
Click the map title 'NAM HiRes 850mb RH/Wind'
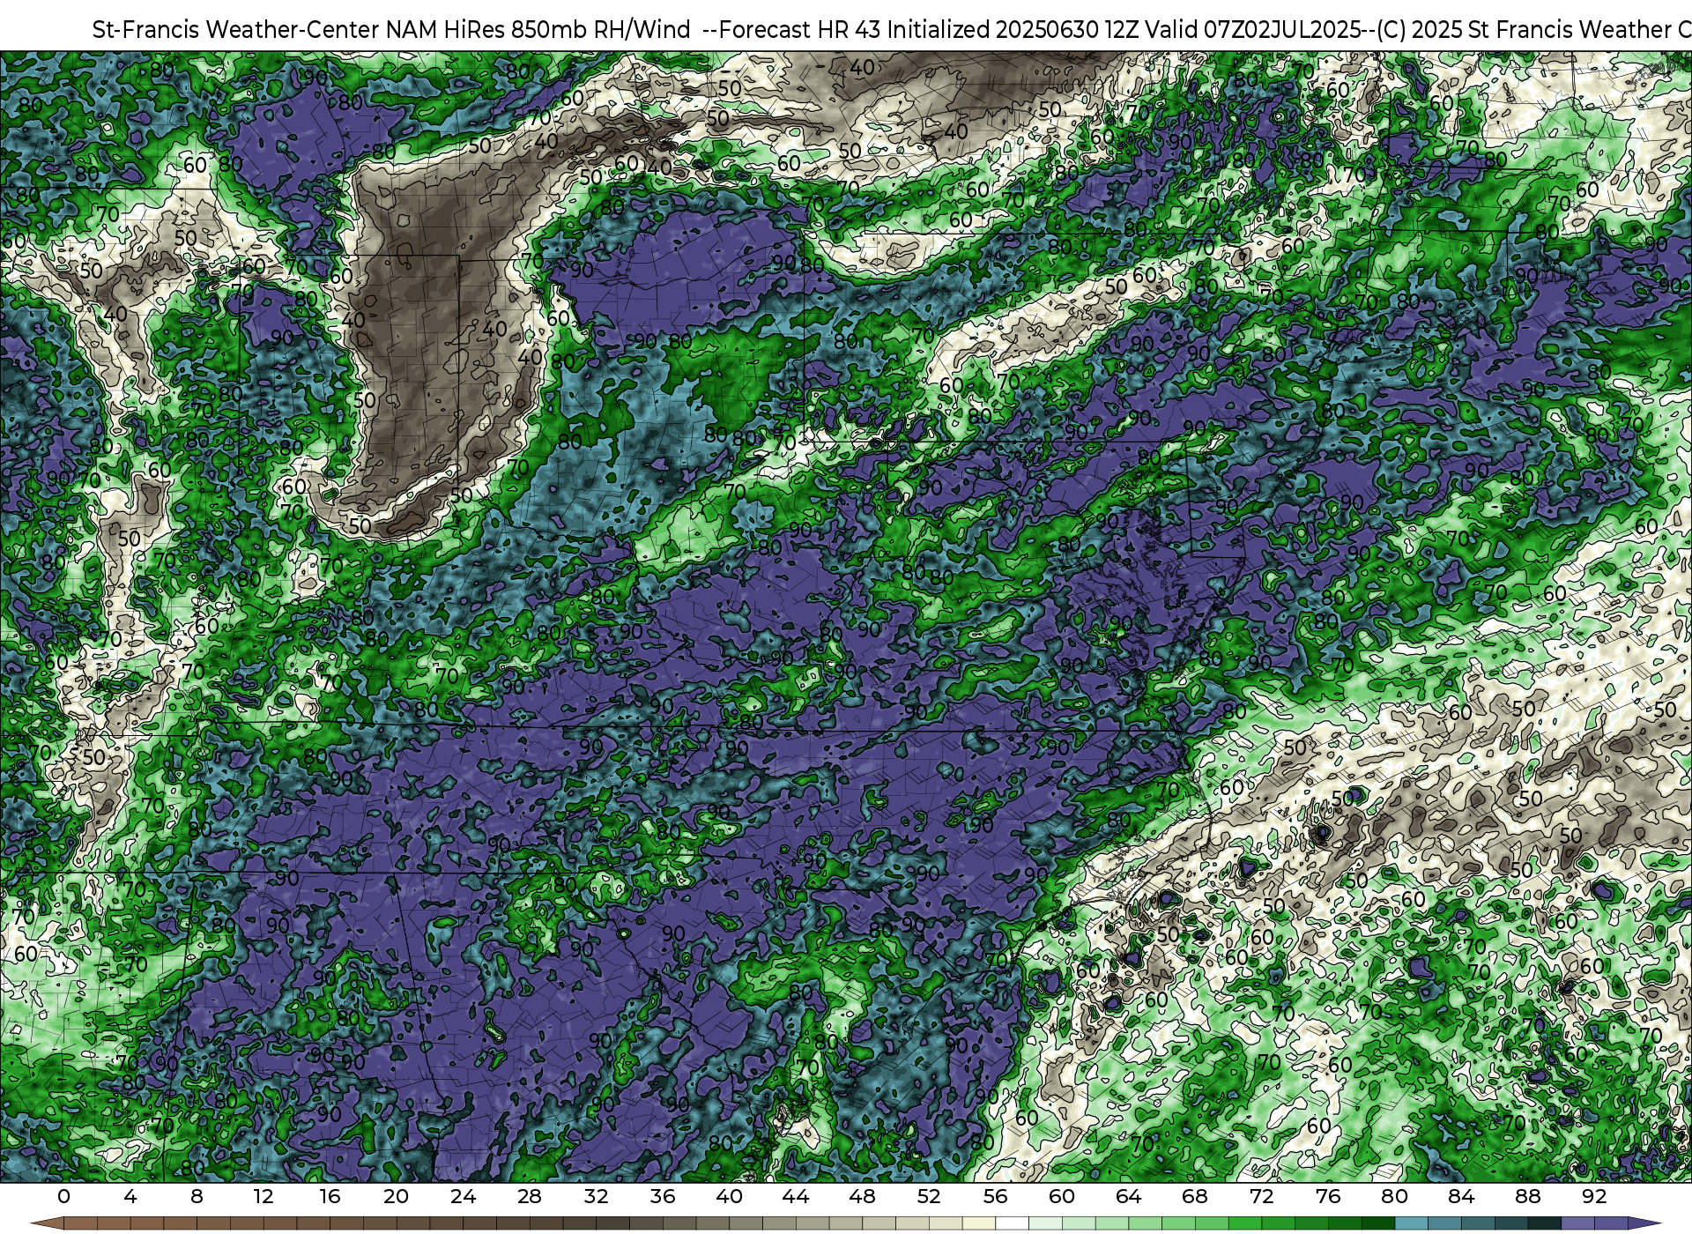(x=538, y=30)
